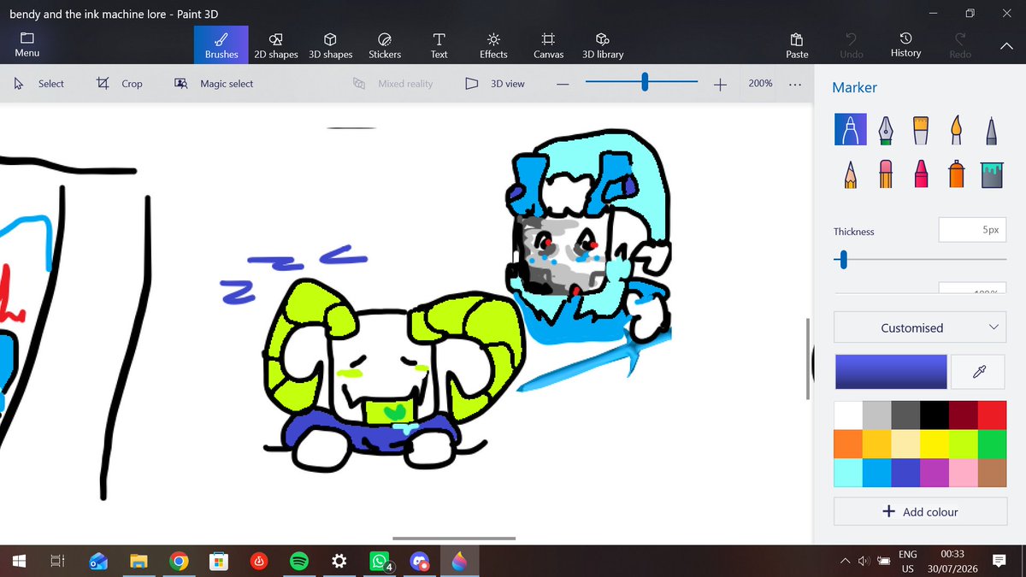The height and width of the screenshot is (577, 1026).
Task: Choose the black colour swatch
Action: point(935,415)
